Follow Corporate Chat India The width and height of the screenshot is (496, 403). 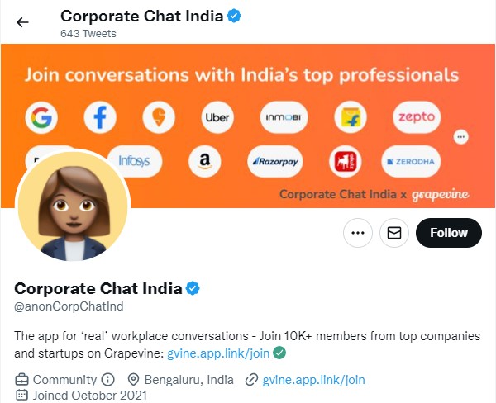(448, 234)
